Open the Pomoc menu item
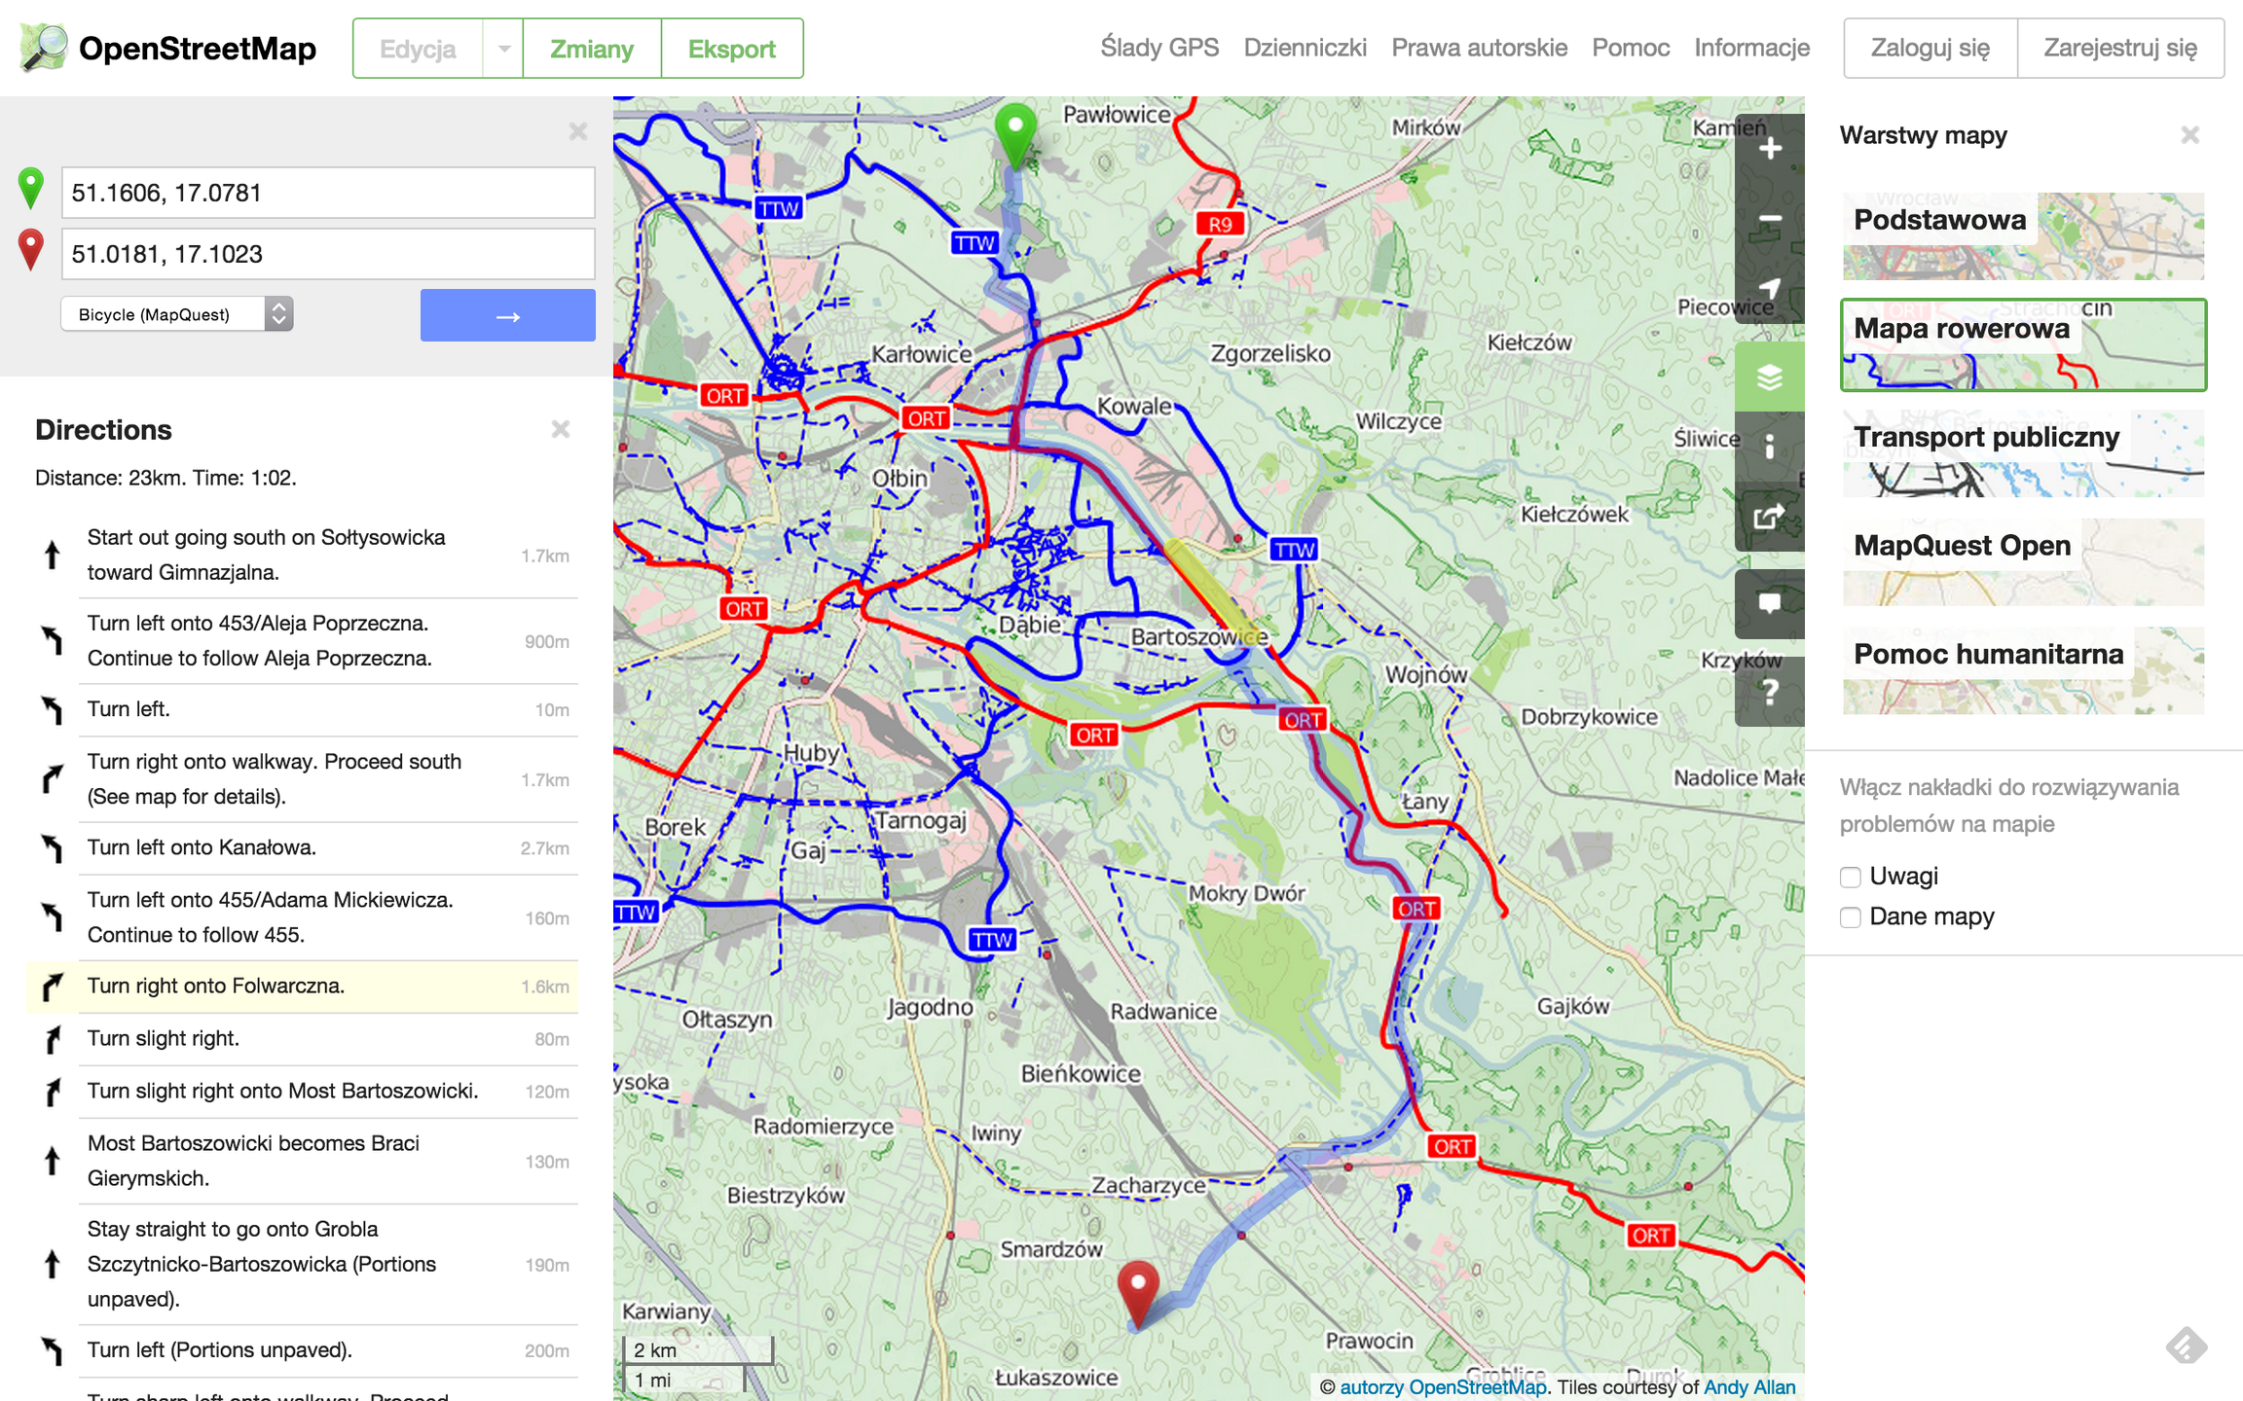 [1631, 48]
